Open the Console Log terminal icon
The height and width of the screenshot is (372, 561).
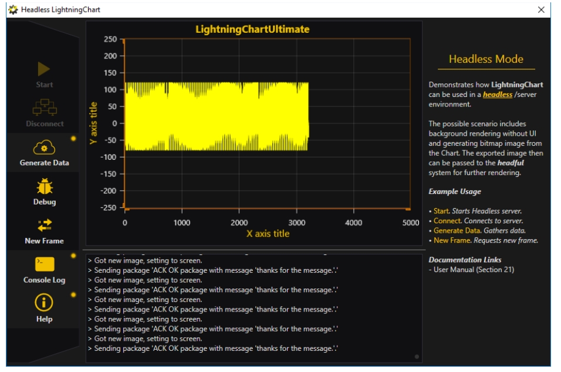pos(45,264)
